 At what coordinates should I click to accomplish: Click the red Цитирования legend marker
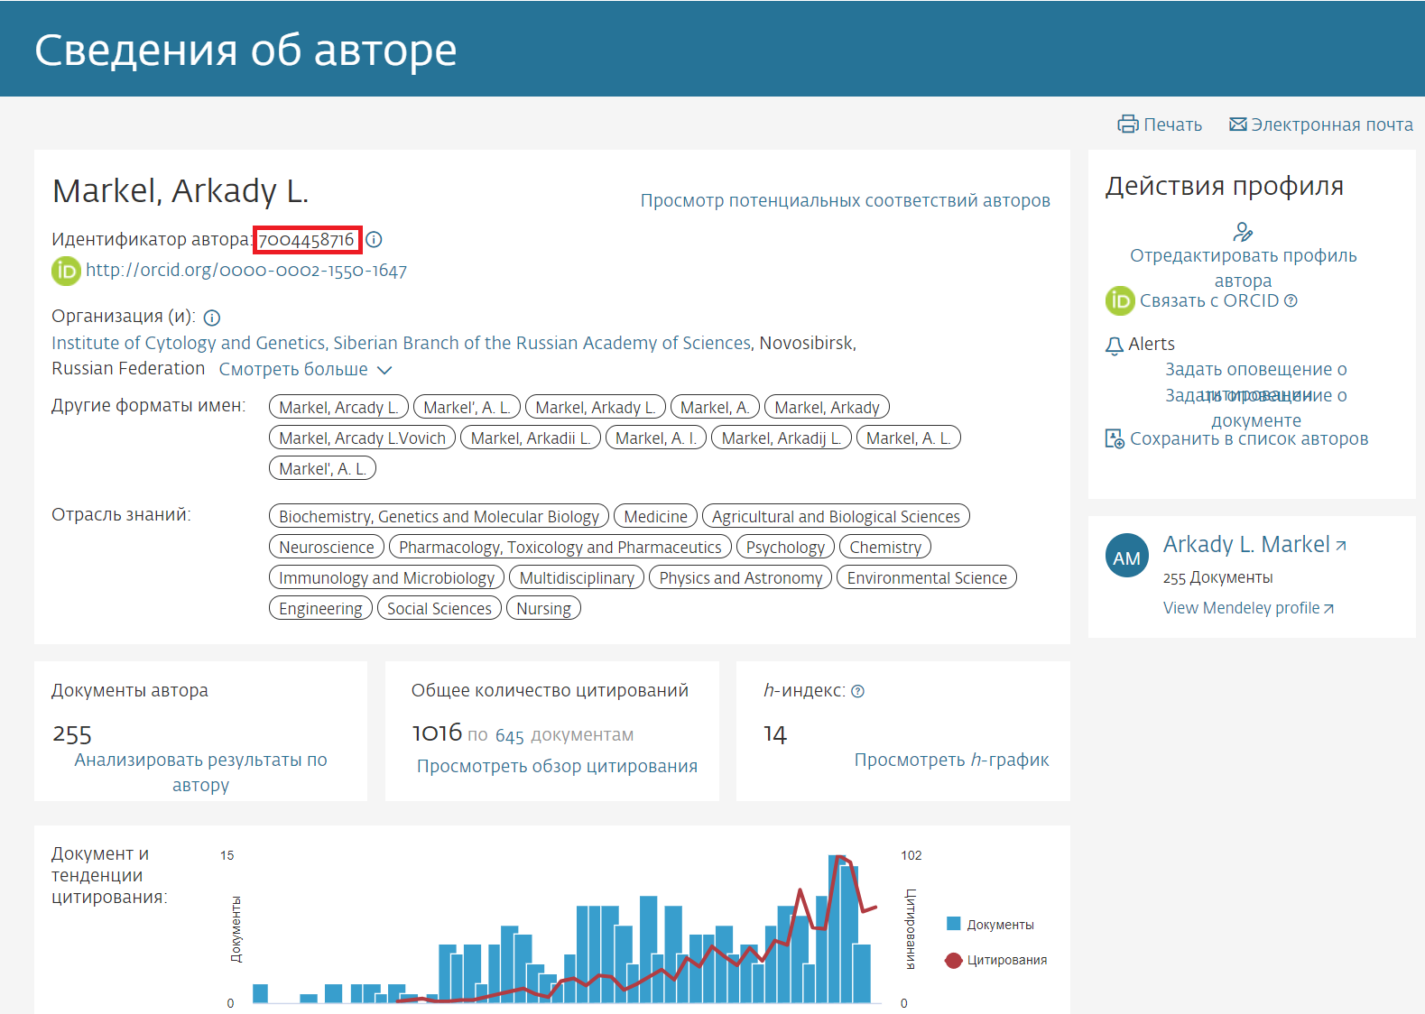[953, 960]
